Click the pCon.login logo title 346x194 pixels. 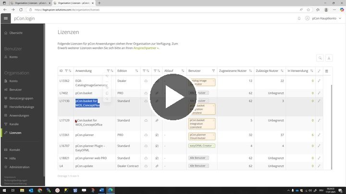25,19
